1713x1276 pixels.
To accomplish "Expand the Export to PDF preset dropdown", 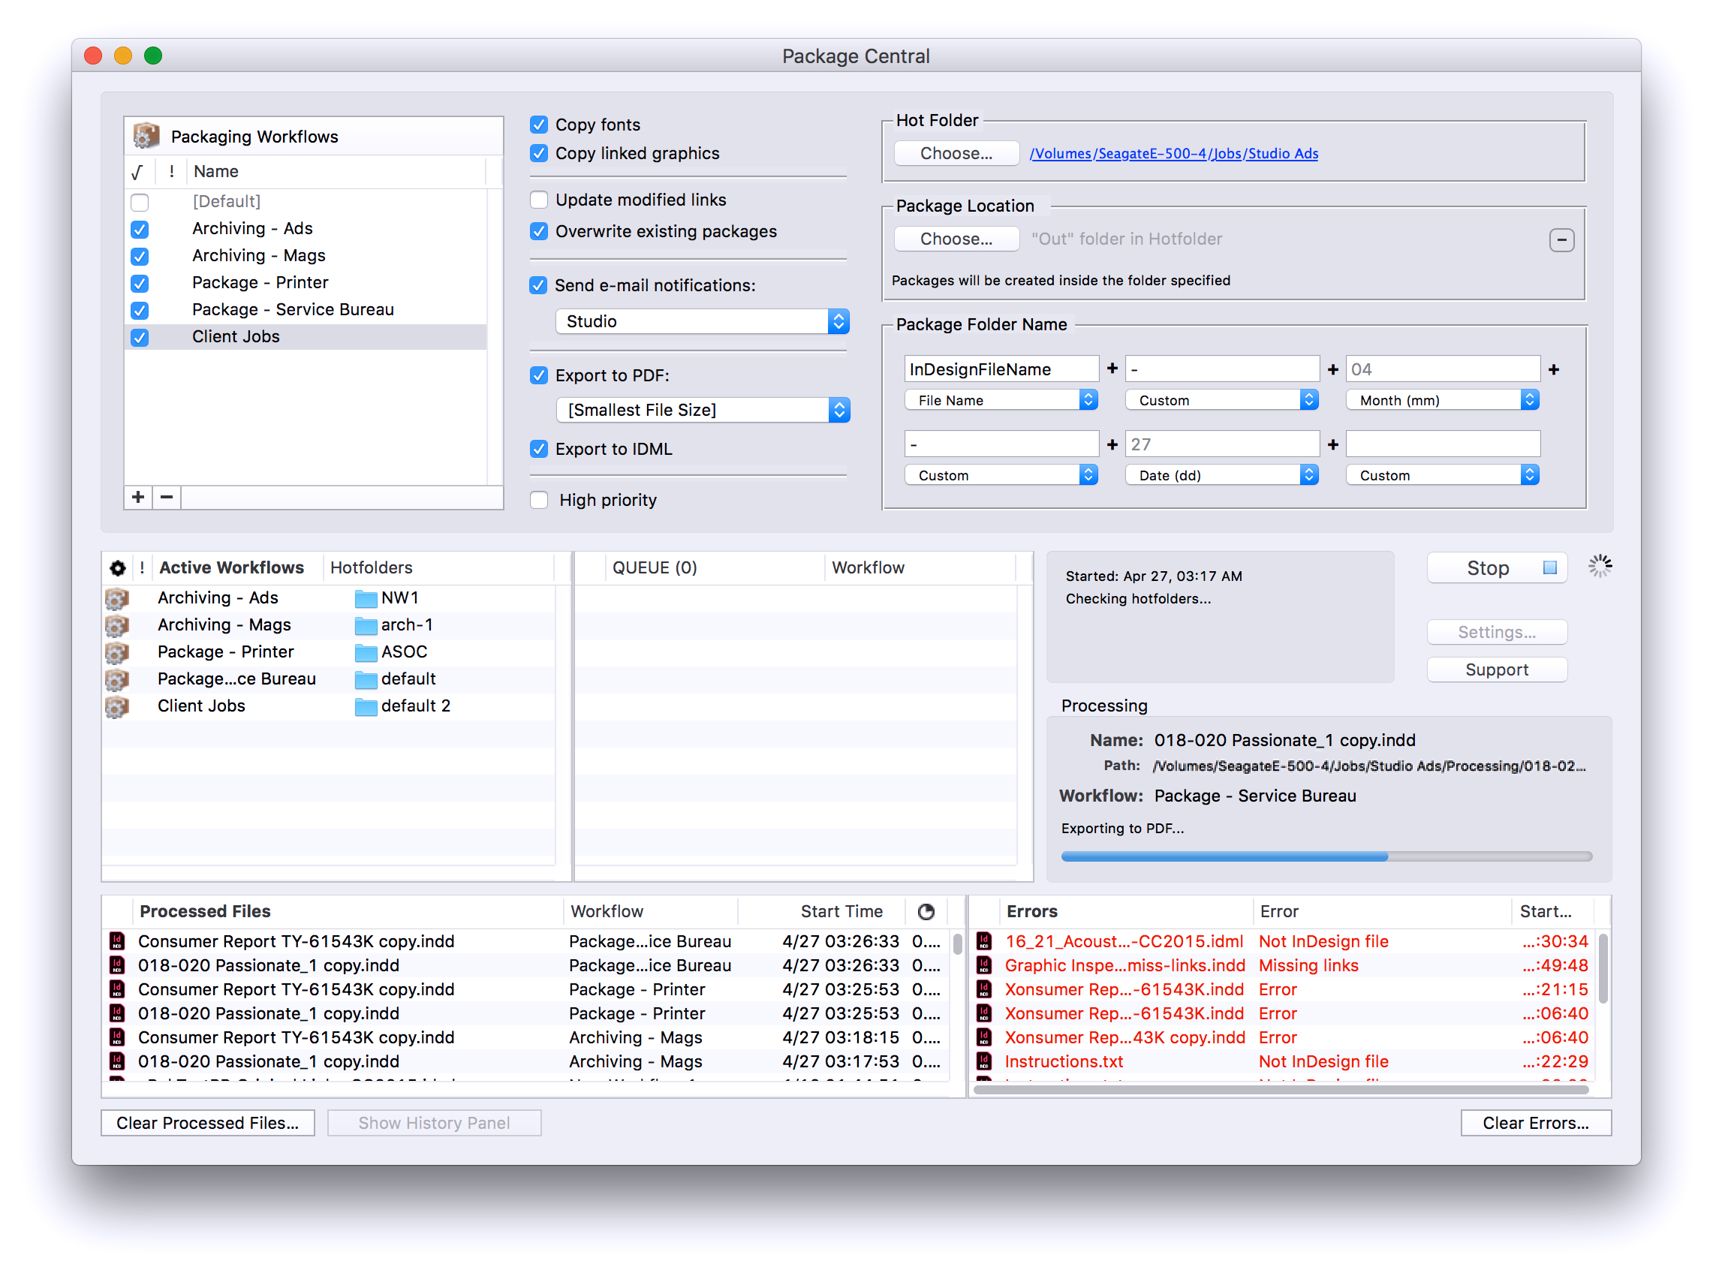I will pos(838,409).
